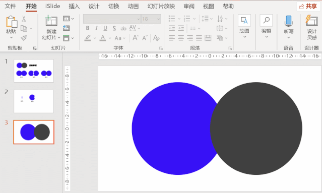
Task: Click the text direction icon
Action: coord(220,19)
